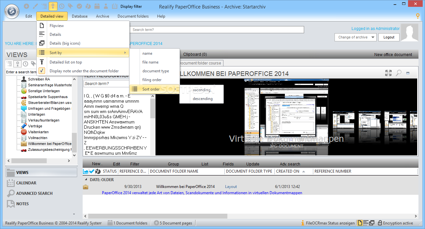Click the Views panel search term field
Image resolution: width=425 pixels, height=229 pixels.
[x=21, y=72]
